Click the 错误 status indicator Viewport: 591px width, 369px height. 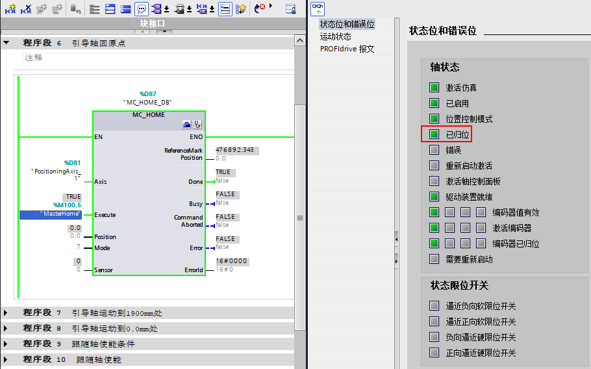tap(434, 150)
